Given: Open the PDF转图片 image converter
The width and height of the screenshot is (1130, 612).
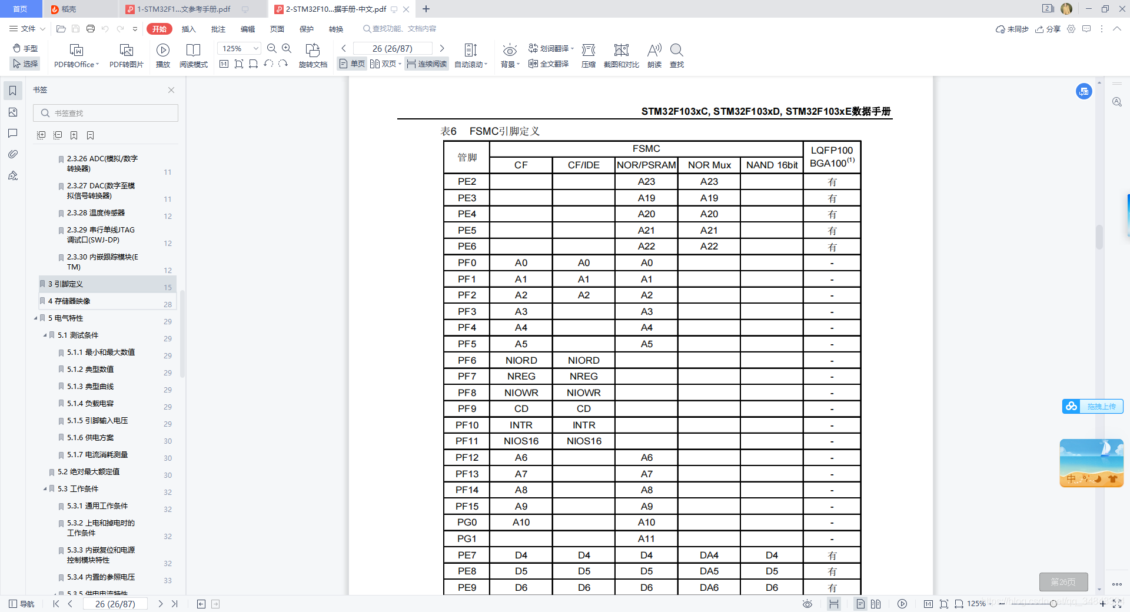Looking at the screenshot, I should click(127, 56).
